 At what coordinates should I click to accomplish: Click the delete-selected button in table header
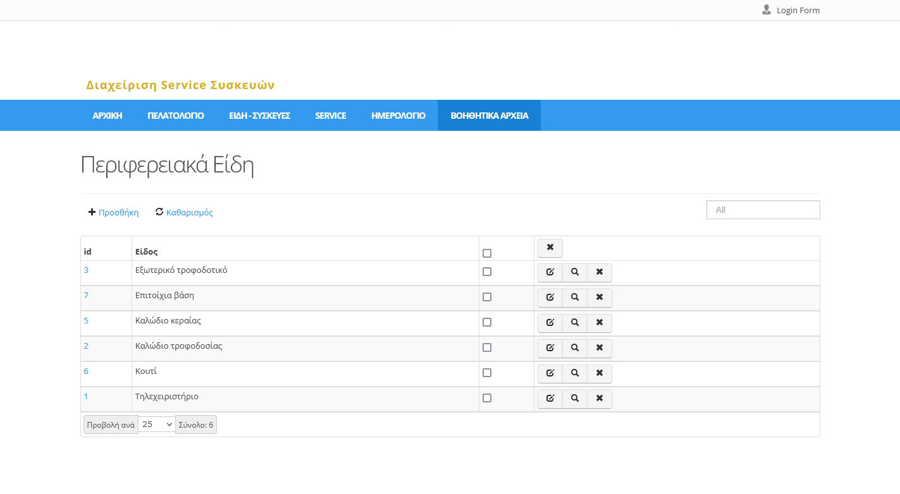coord(550,248)
